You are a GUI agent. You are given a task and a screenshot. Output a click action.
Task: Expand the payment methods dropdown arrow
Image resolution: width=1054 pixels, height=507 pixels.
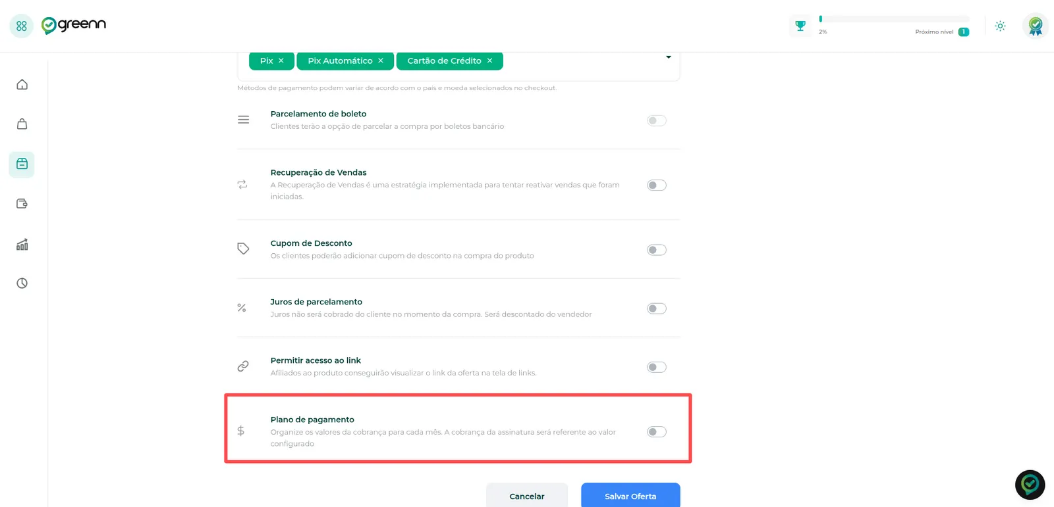click(x=668, y=57)
